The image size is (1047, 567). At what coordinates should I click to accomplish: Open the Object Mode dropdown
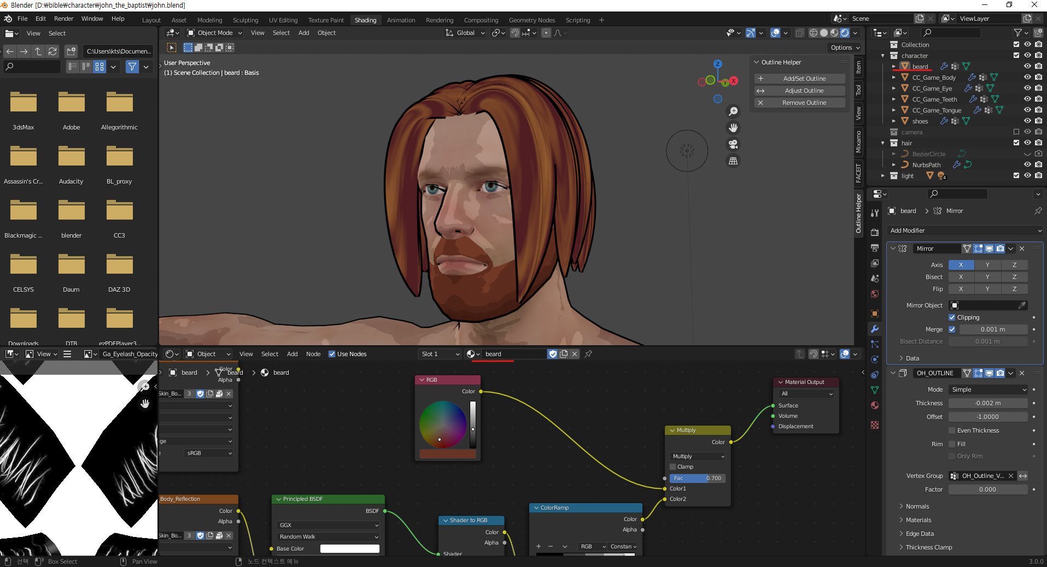(214, 33)
